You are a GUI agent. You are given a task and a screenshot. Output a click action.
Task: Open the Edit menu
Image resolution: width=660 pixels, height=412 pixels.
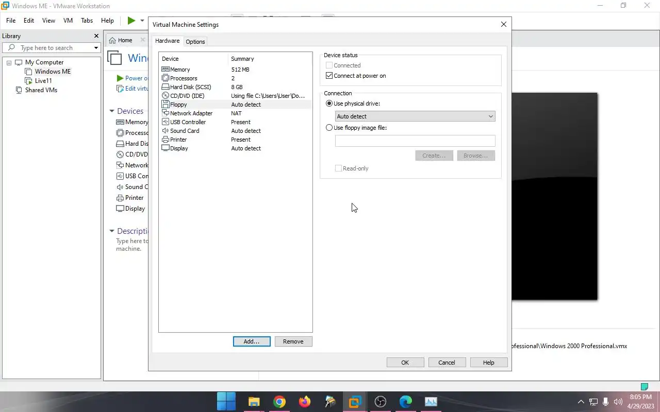pos(29,21)
